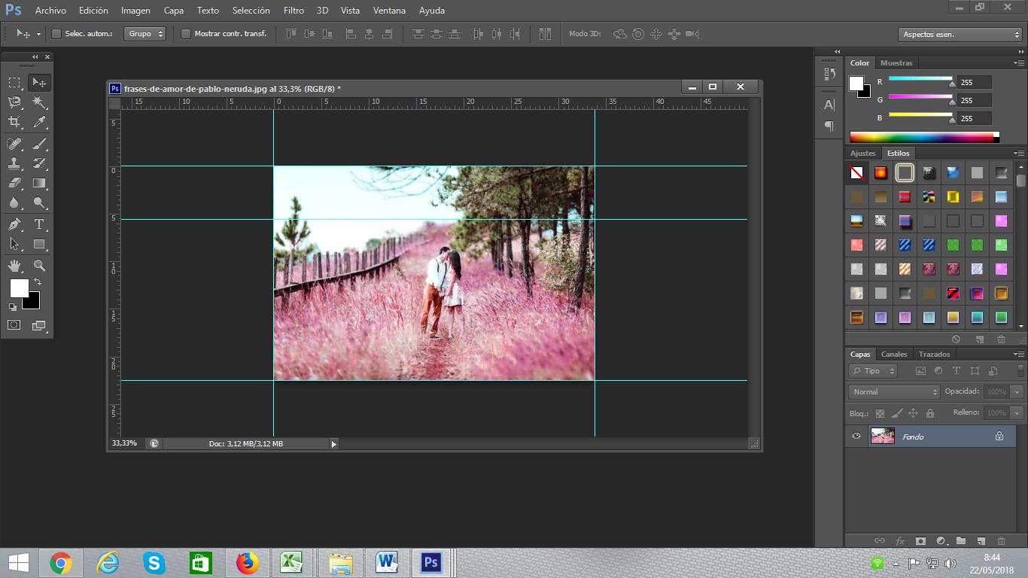
Task: Select the Hand tool
Action: (14, 265)
